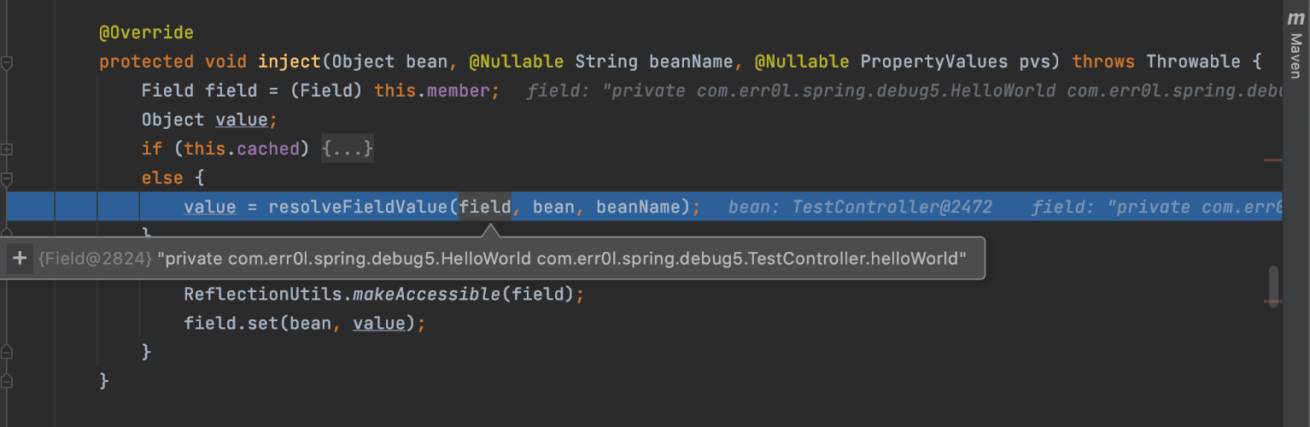
Task: Click the {...} folded code placeholder
Action: tap(348, 149)
